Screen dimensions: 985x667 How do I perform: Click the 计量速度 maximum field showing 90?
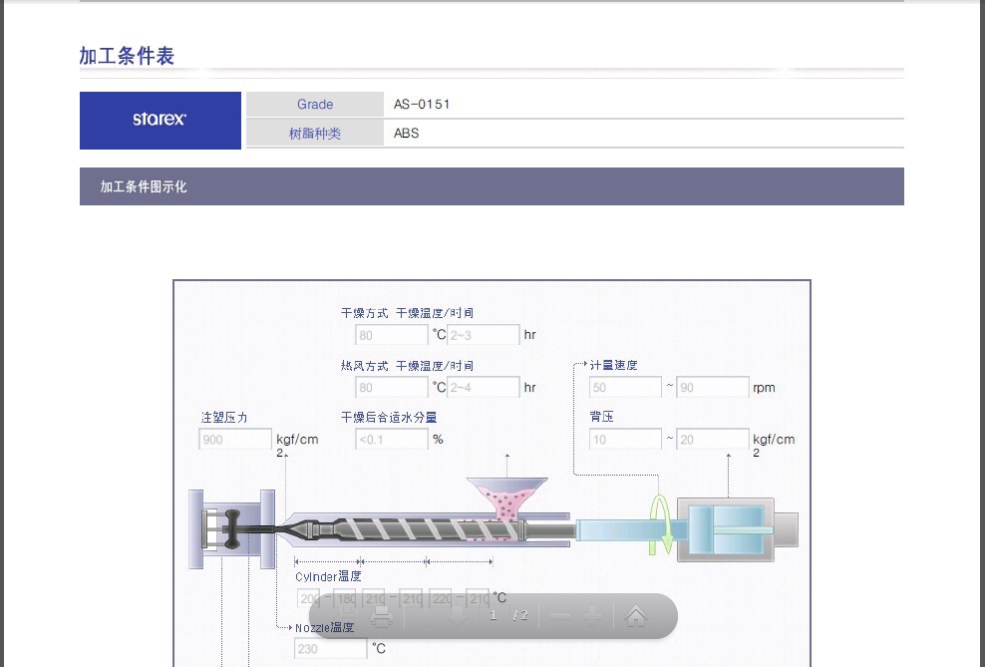(x=712, y=388)
